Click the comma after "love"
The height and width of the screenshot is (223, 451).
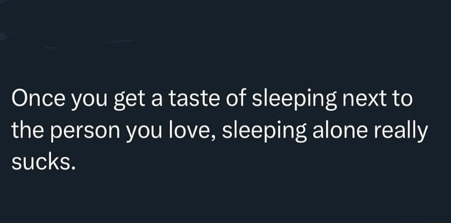click(x=214, y=138)
